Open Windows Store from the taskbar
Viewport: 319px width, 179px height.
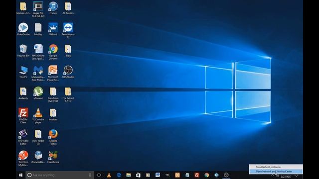[x=138, y=175]
